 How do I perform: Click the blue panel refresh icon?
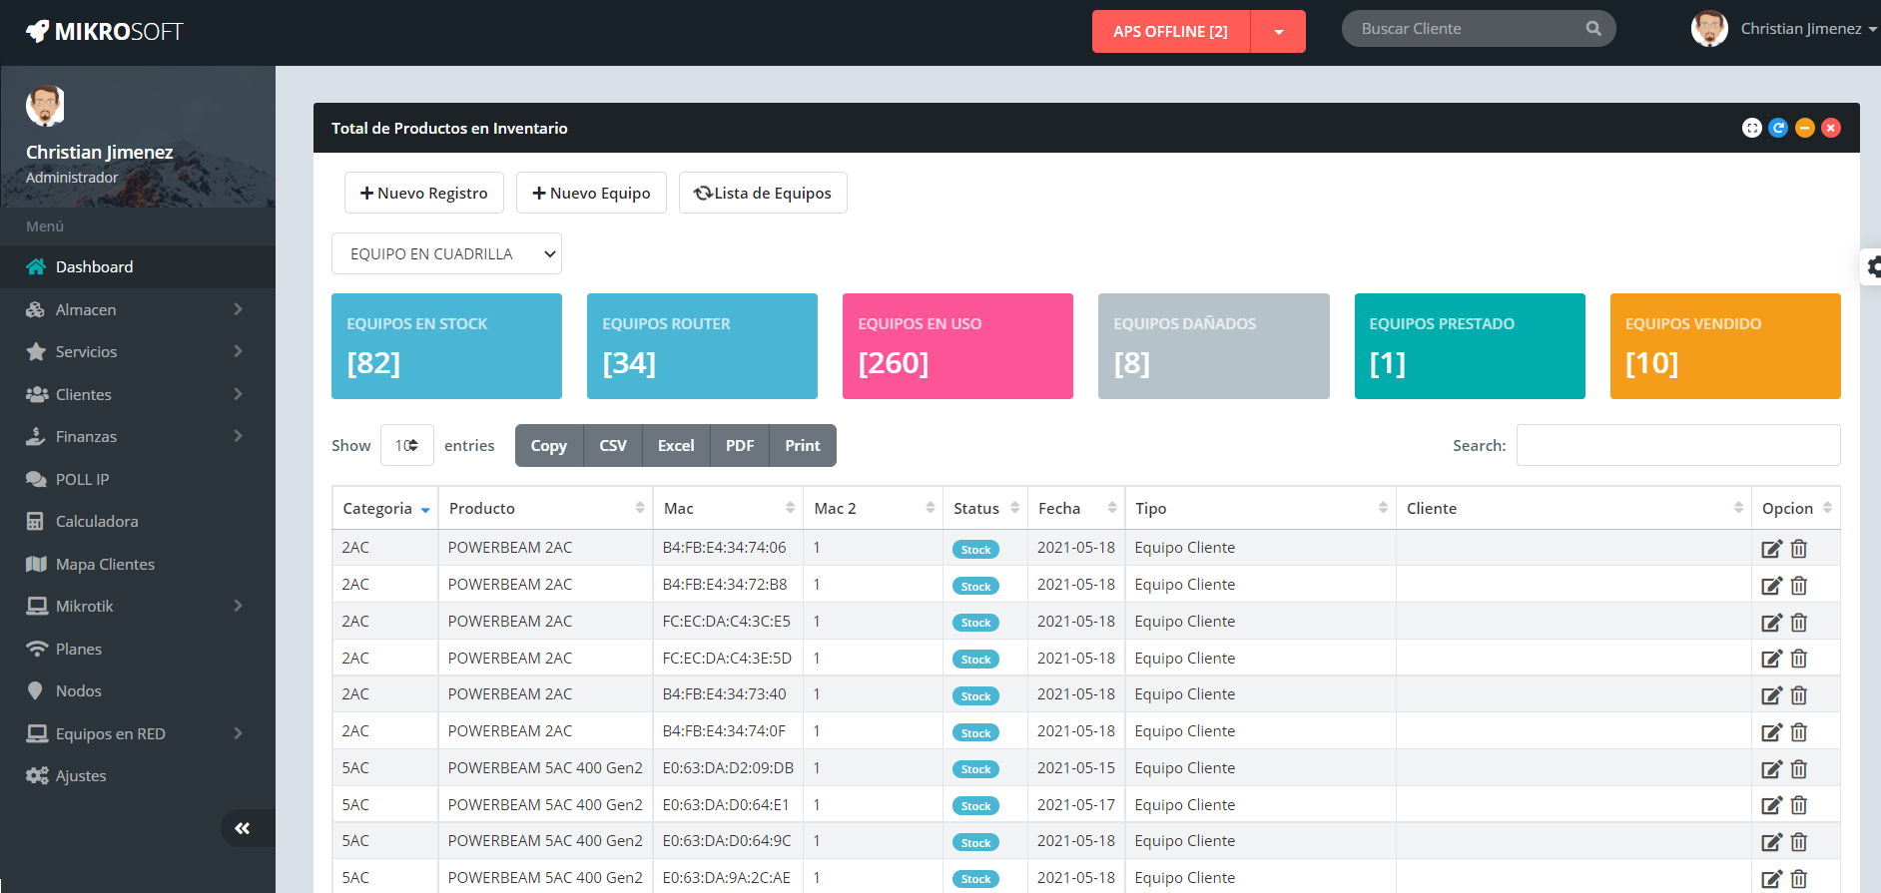[1778, 128]
